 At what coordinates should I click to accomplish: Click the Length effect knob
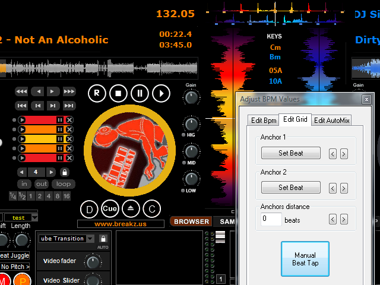pyautogui.click(x=22, y=240)
